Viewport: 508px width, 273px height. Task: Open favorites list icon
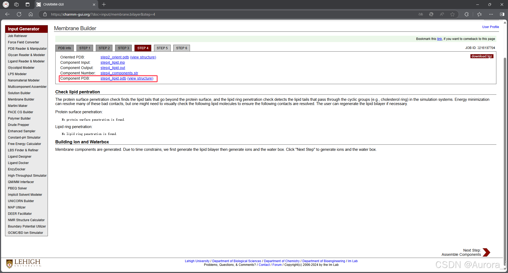[x=479, y=14]
